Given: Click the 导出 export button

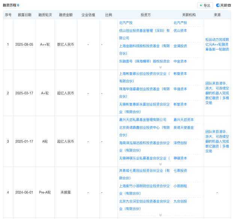Looking at the screenshot, I should coord(205,5).
